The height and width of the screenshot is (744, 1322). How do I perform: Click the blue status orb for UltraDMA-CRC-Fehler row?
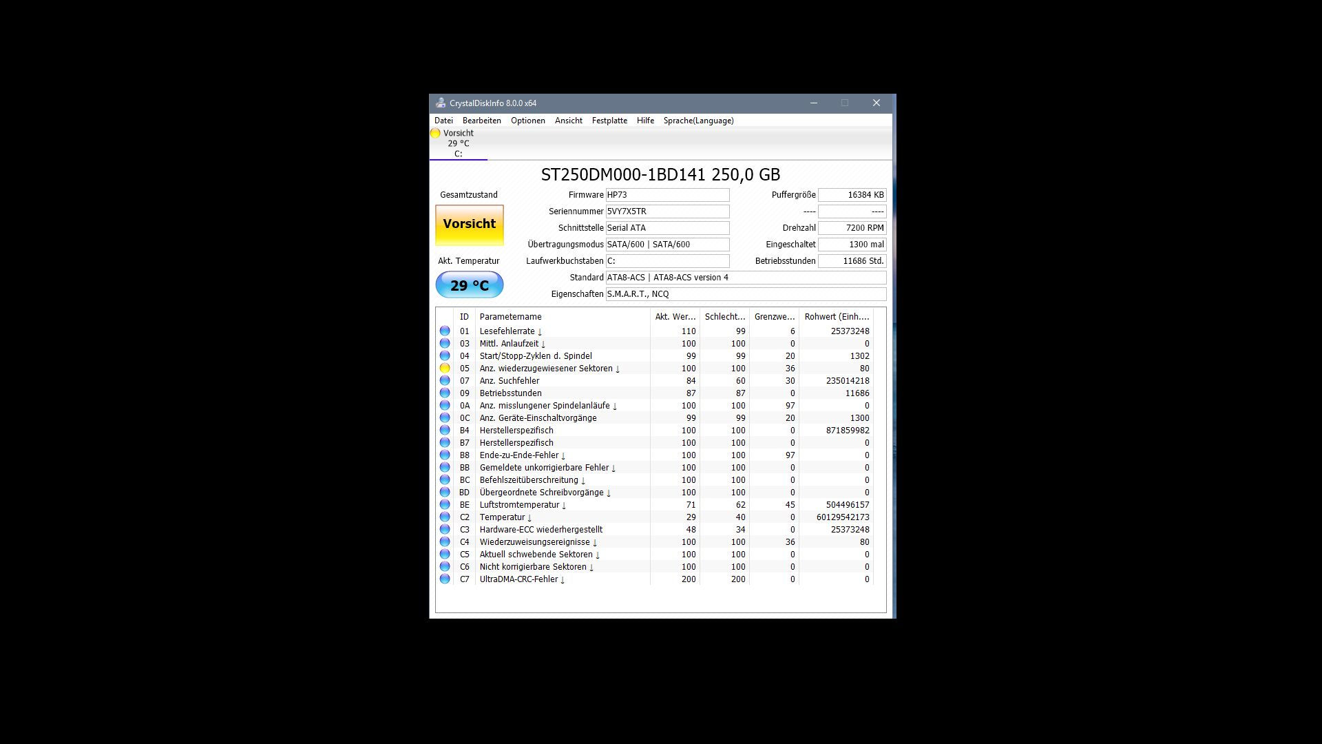445,579
